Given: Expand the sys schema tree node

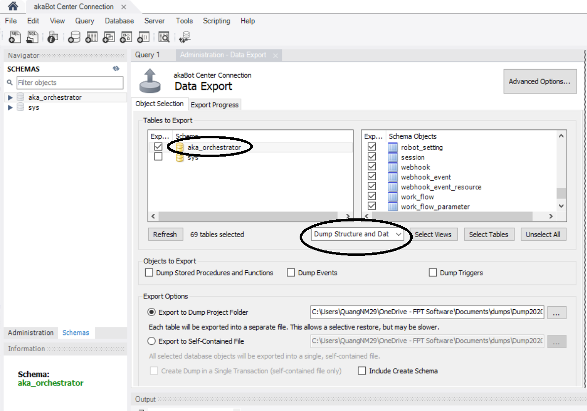Looking at the screenshot, I should pyautogui.click(x=10, y=108).
